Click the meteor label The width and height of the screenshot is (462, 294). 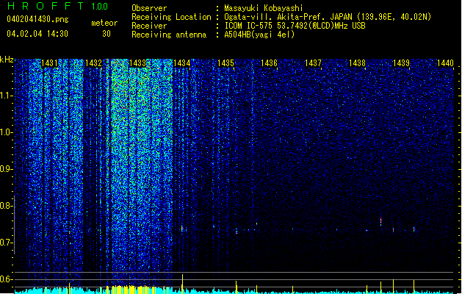[x=104, y=23]
